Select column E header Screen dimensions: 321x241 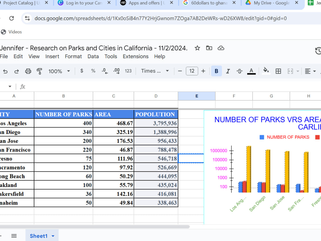[x=196, y=96]
